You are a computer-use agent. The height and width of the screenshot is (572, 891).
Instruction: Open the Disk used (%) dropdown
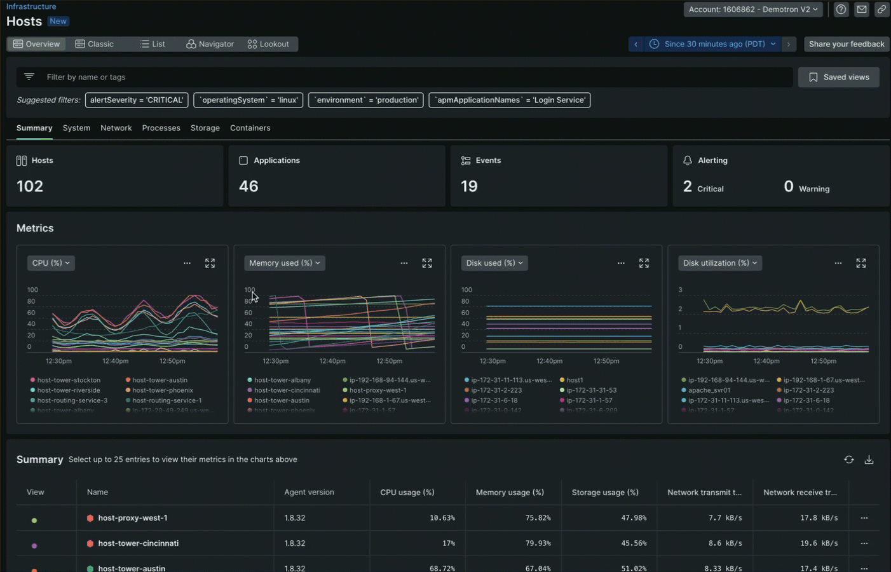pos(494,263)
